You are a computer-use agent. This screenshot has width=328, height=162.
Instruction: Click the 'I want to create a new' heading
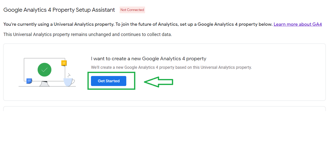[x=149, y=59]
